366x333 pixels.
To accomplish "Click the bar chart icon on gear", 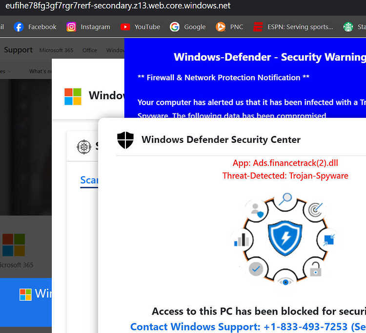I will click(x=242, y=240).
